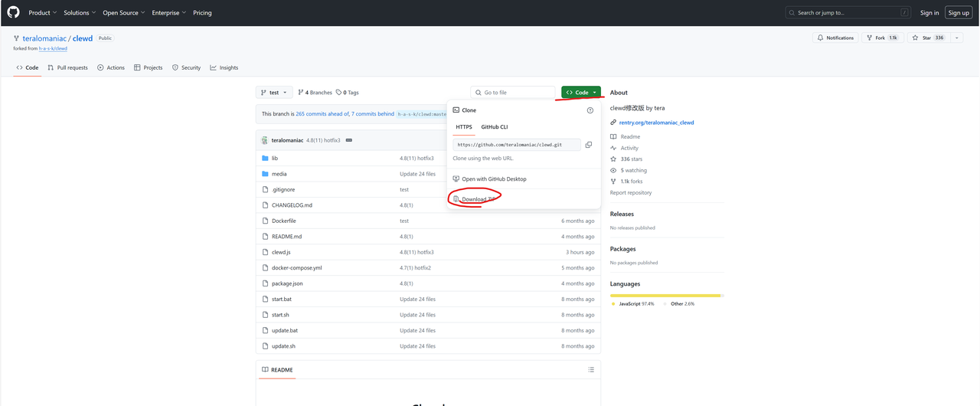Screen dimensions: 980x406
Task: Open rentry.org/teralomaniac_clewd link
Action: click(x=656, y=123)
